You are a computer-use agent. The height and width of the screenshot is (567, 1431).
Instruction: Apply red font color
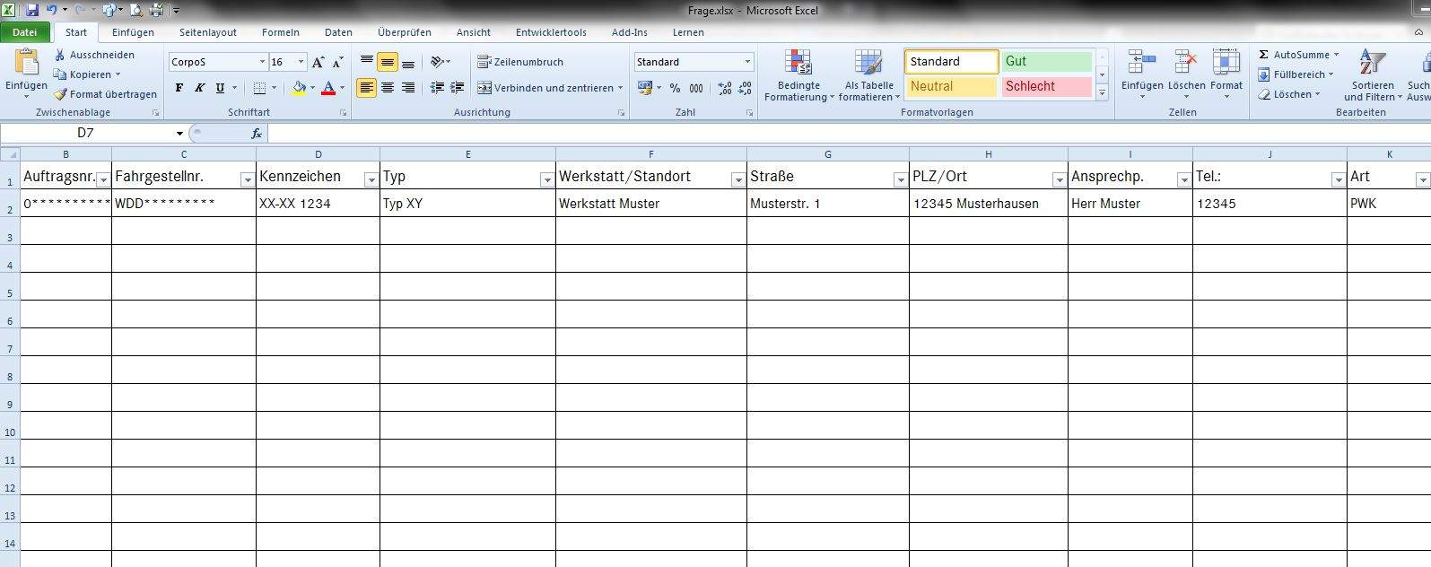click(328, 88)
